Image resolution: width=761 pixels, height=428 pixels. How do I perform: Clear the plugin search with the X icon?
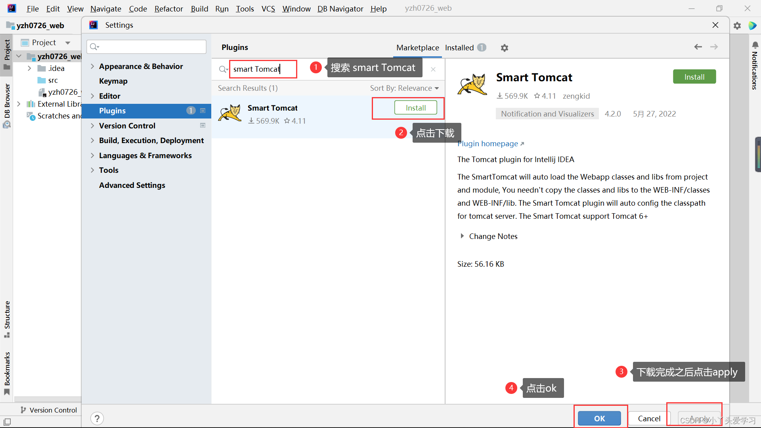(433, 69)
